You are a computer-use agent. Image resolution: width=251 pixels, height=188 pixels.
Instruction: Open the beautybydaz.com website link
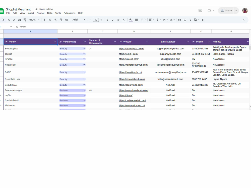132,49
